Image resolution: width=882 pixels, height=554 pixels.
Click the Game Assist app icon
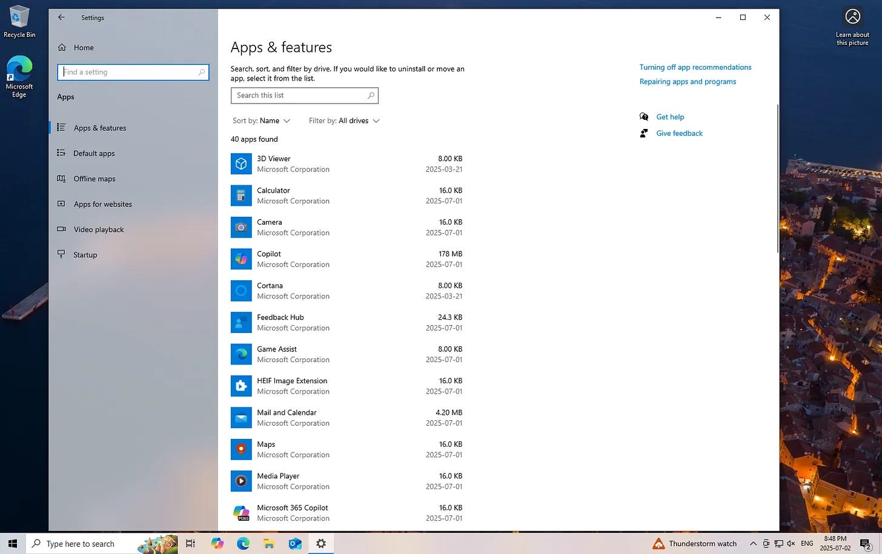(241, 354)
